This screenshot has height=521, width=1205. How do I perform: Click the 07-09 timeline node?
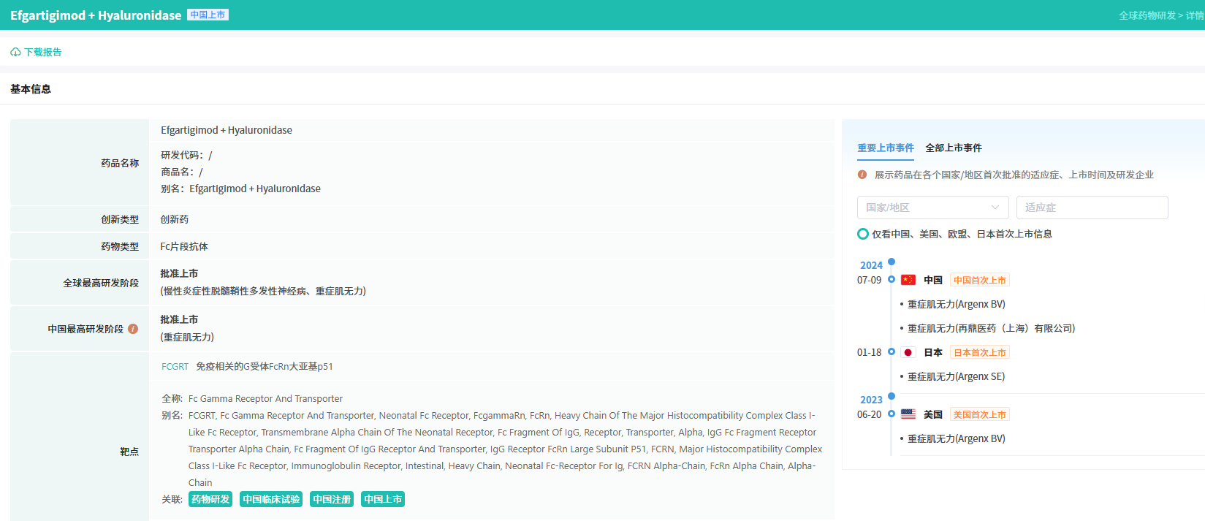892,279
